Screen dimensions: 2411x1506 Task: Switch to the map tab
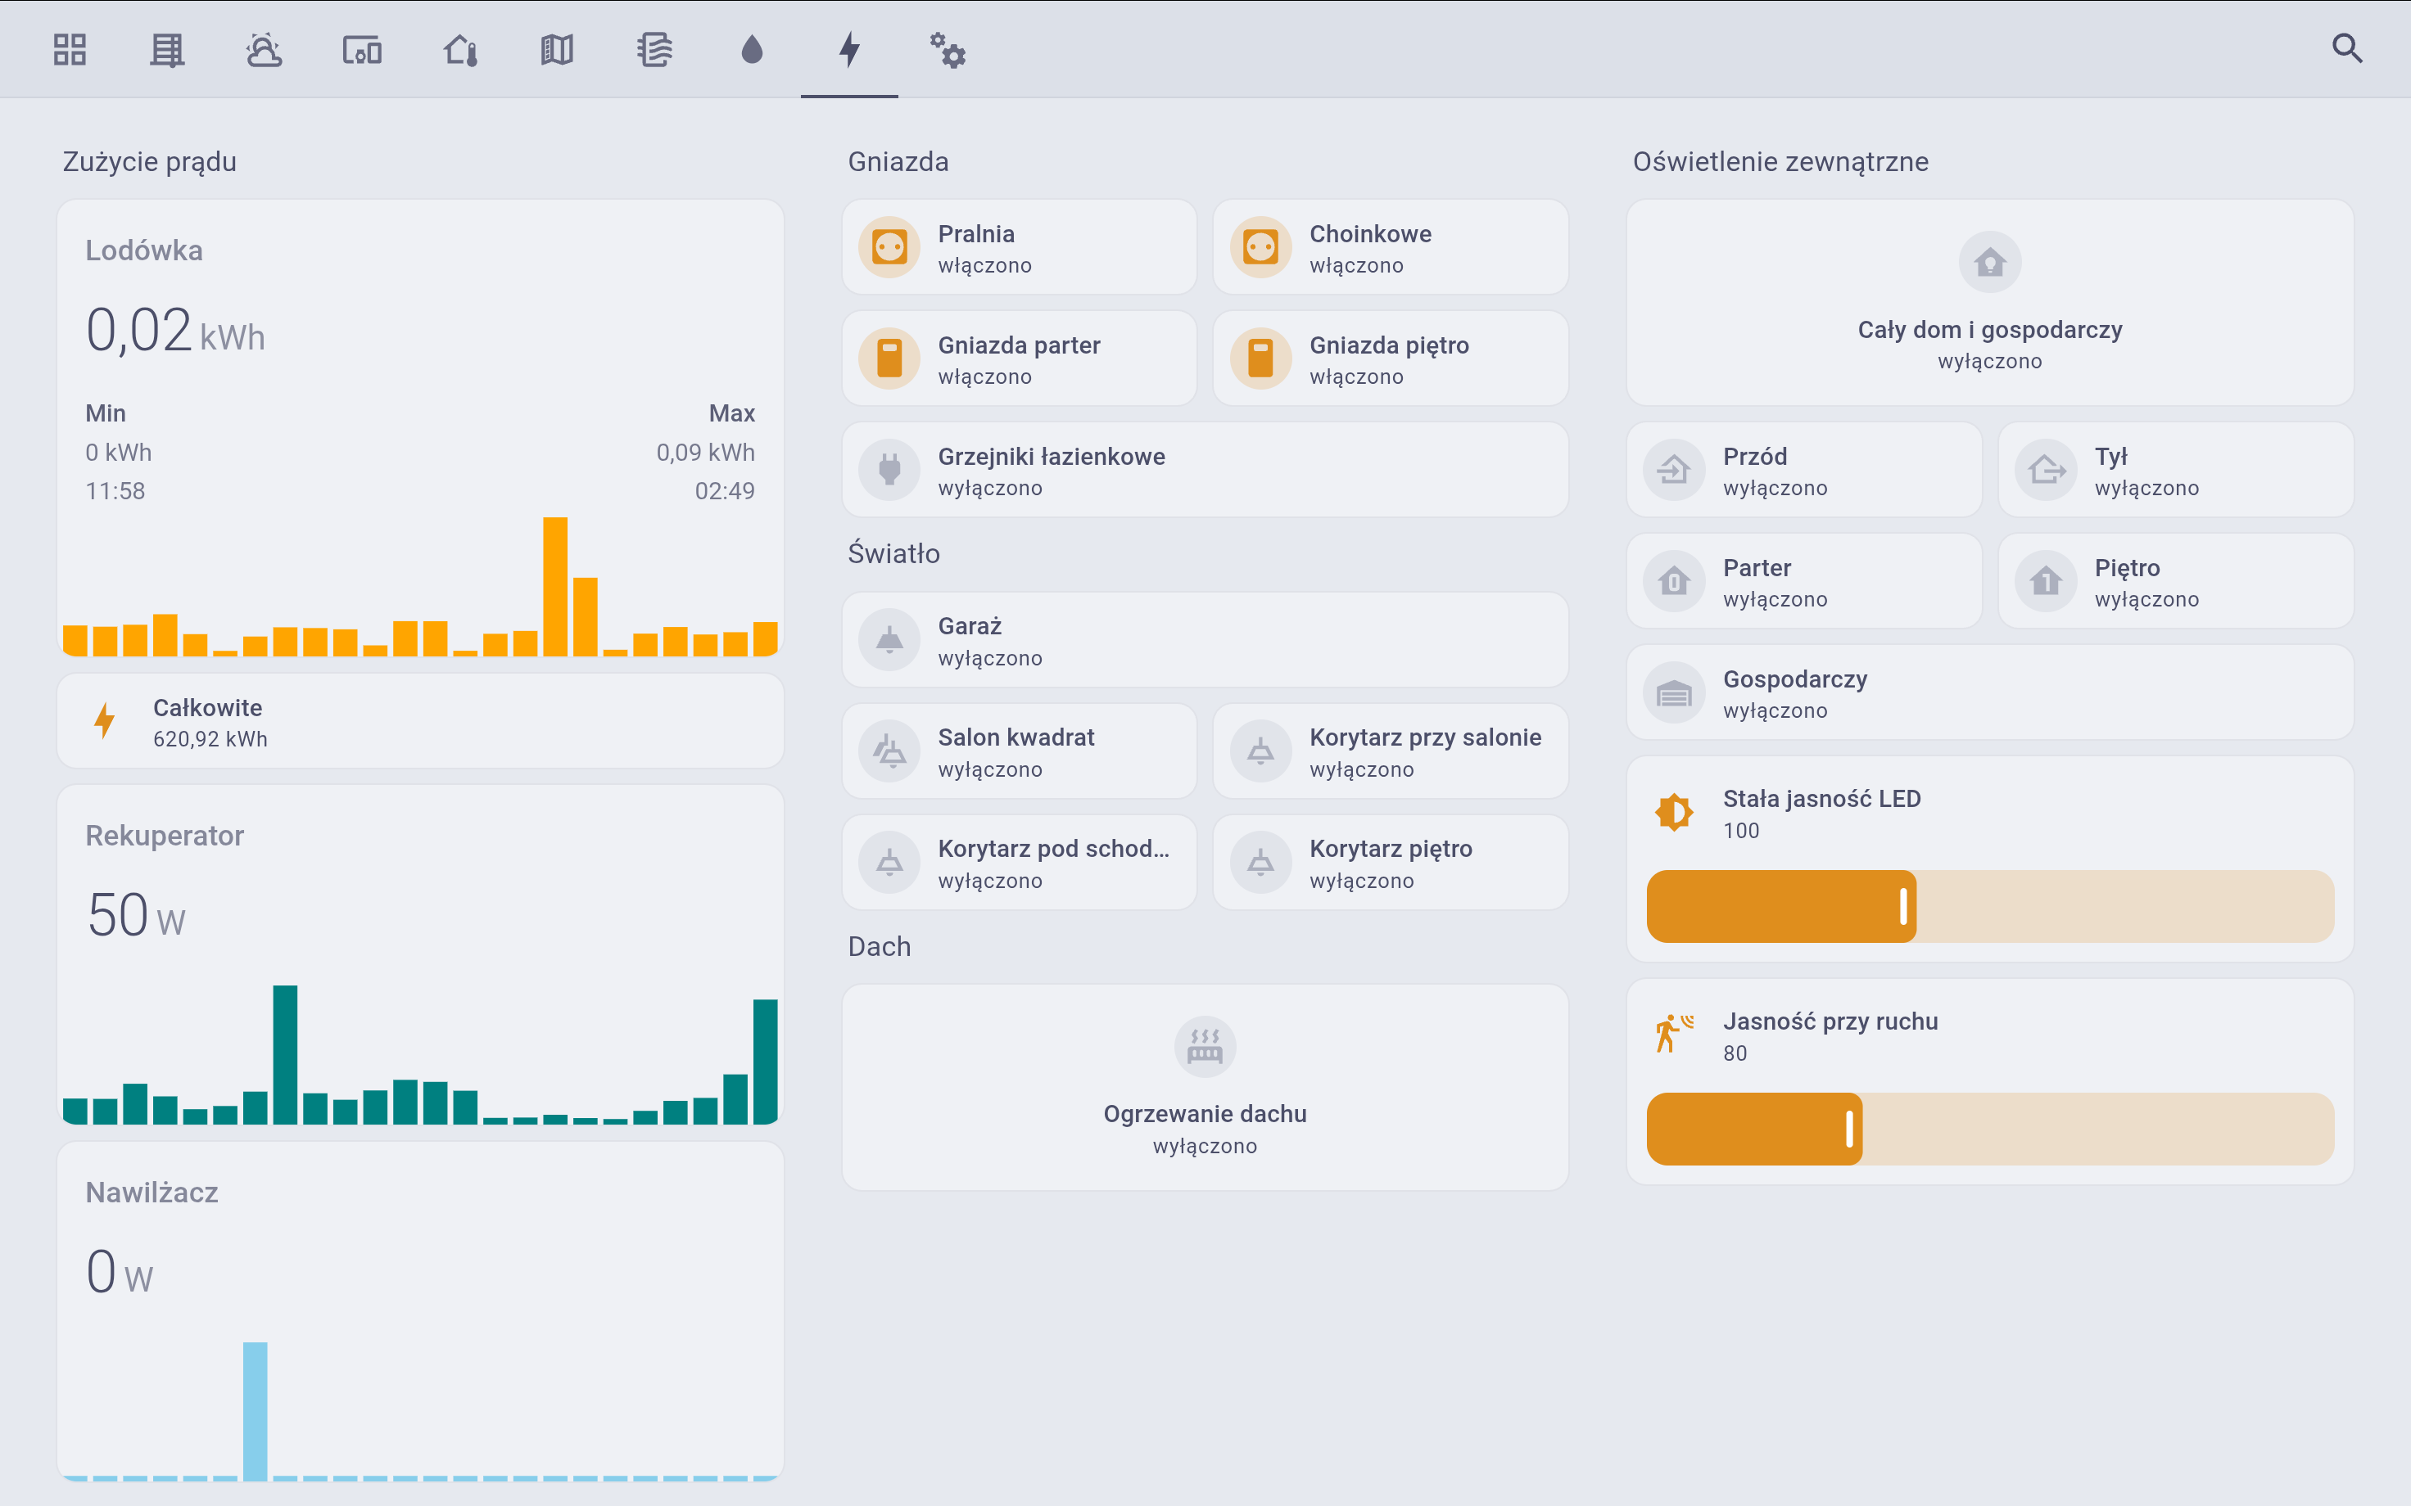click(557, 49)
